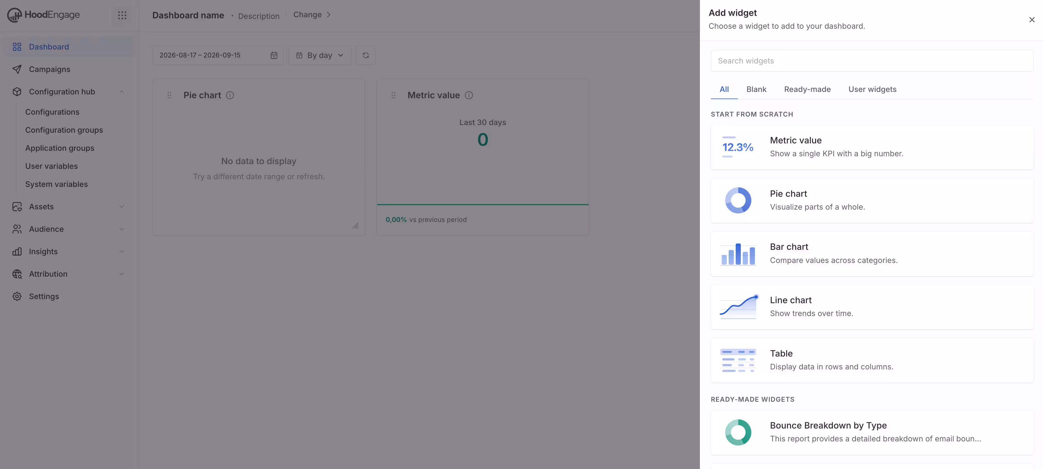Open Configurations in the sidebar
Viewport: 1043px width, 469px height.
click(52, 112)
